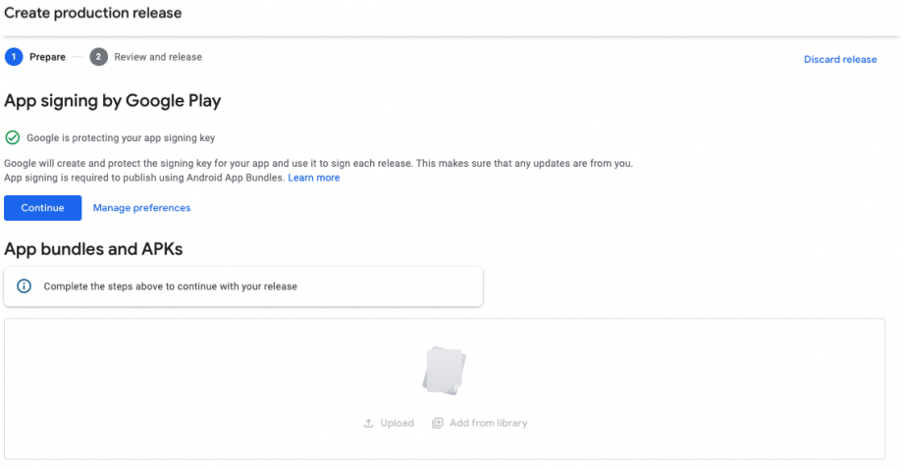Click the 'App bundles and APKs' heading
Viewport: 903px width, 470px height.
click(x=93, y=249)
